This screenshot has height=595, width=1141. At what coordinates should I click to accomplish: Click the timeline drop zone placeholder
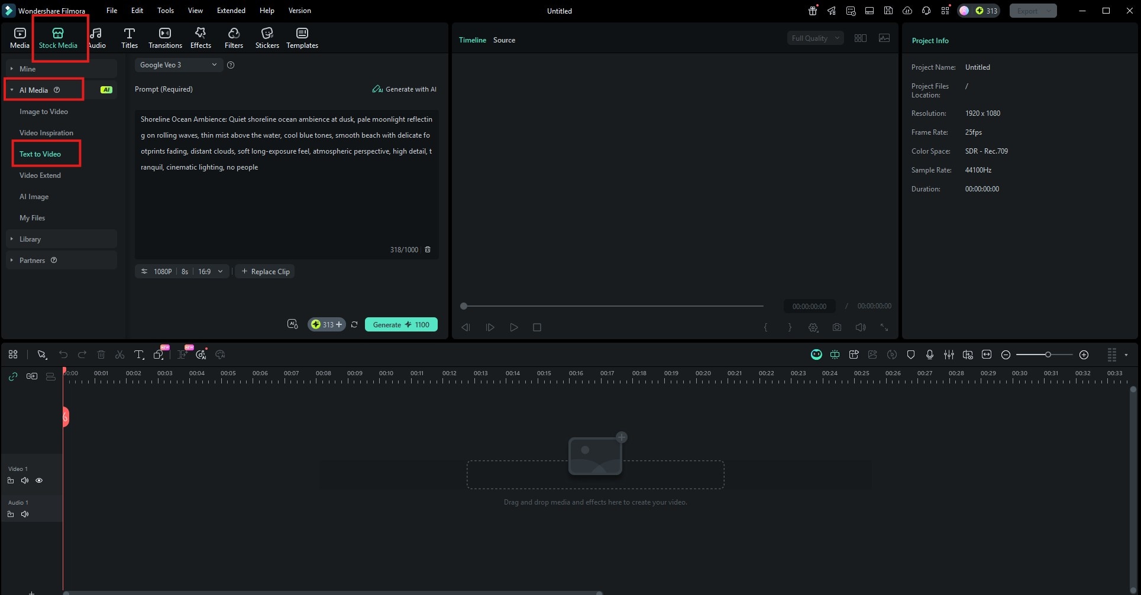coord(595,474)
